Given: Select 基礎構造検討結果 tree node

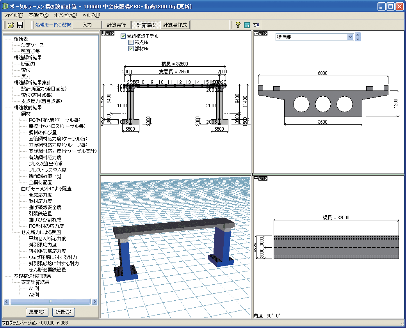Looking at the screenshot, I should pos(32,276).
